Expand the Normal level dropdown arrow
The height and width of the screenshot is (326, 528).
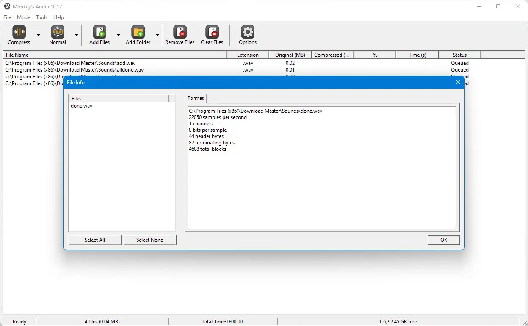[x=77, y=35]
